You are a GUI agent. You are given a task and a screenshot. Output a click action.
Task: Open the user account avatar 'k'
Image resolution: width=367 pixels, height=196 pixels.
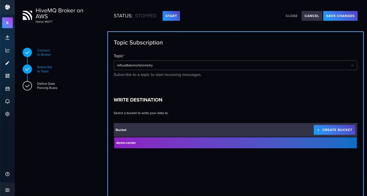tap(8, 23)
